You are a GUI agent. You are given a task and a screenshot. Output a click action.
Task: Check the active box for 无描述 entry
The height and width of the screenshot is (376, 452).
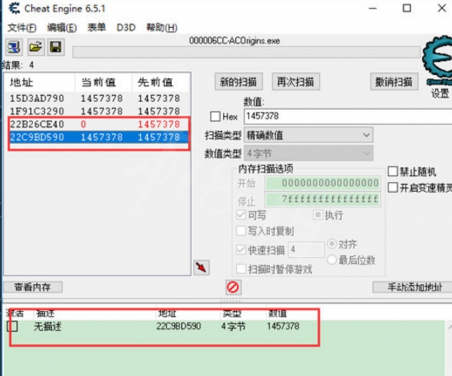point(12,326)
